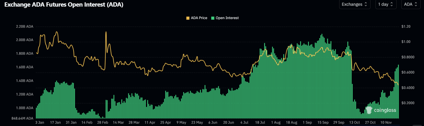Click the rightmost green open interest bar
424x126 pixels.
398,91
